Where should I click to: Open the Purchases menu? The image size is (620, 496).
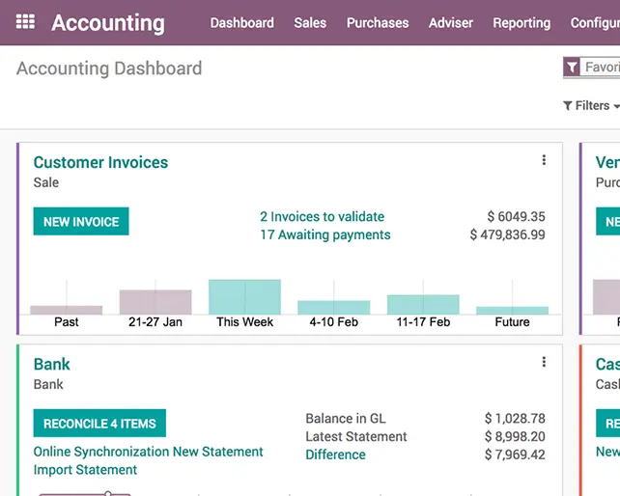[378, 22]
